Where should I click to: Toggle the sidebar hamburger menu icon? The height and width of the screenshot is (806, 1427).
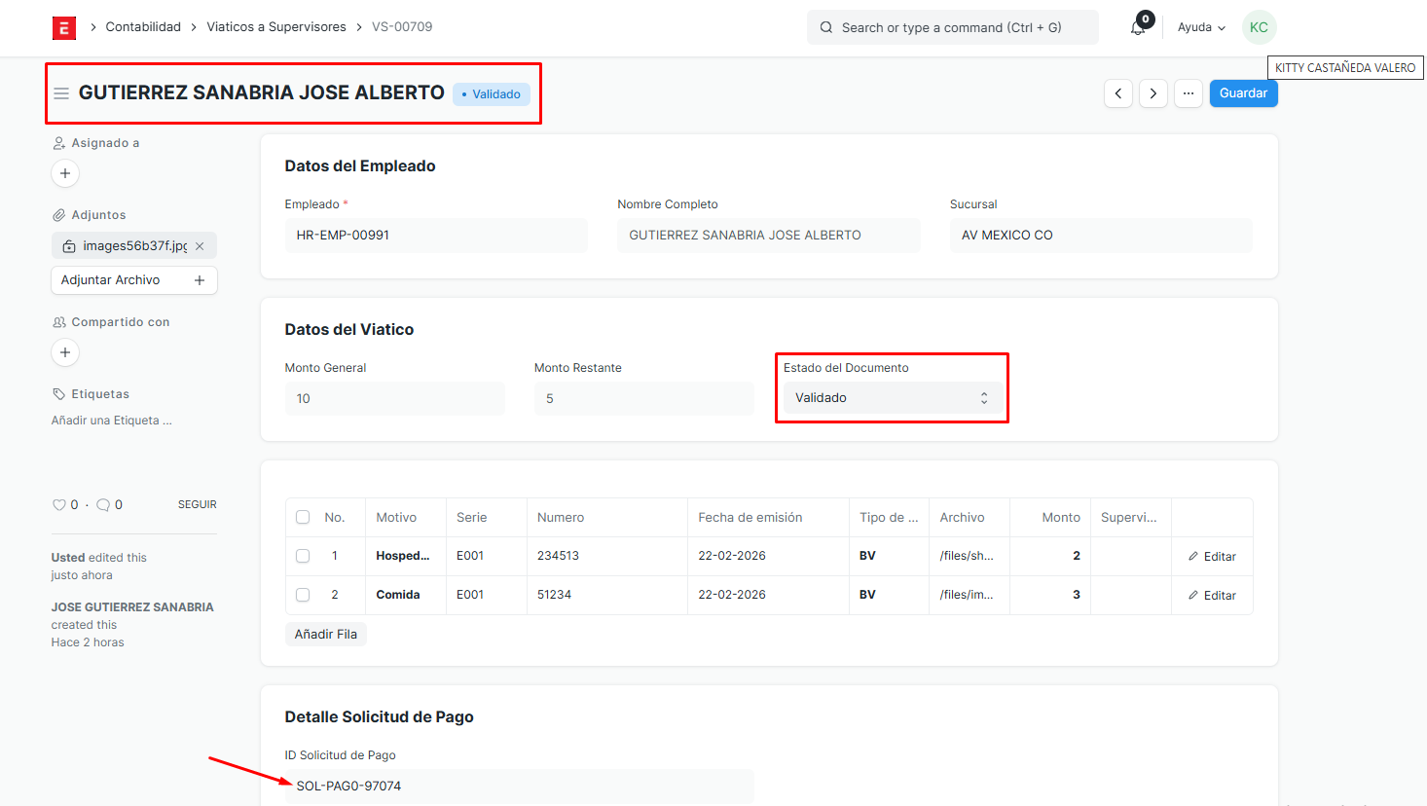pyautogui.click(x=61, y=93)
